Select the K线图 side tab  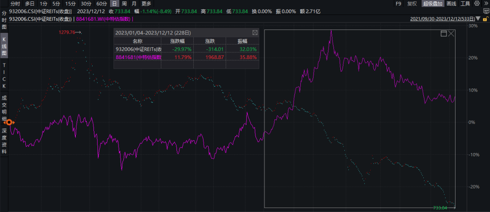pos(4,47)
